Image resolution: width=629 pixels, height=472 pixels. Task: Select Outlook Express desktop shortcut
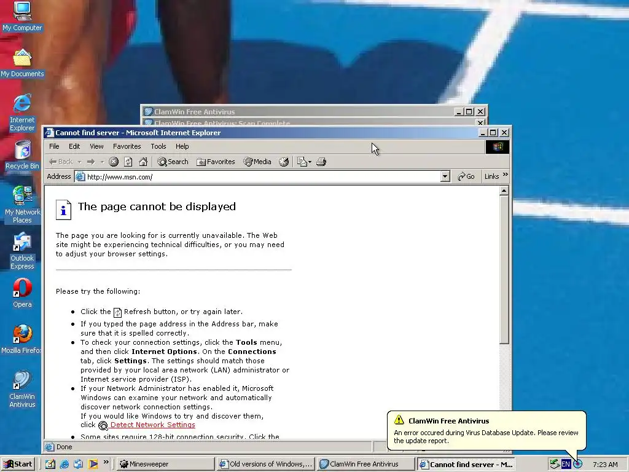22,251
